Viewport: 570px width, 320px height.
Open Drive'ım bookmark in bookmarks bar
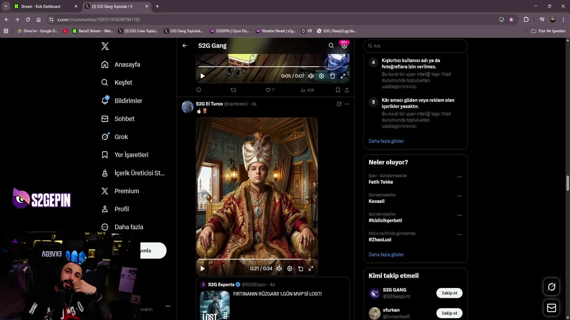tap(38, 31)
